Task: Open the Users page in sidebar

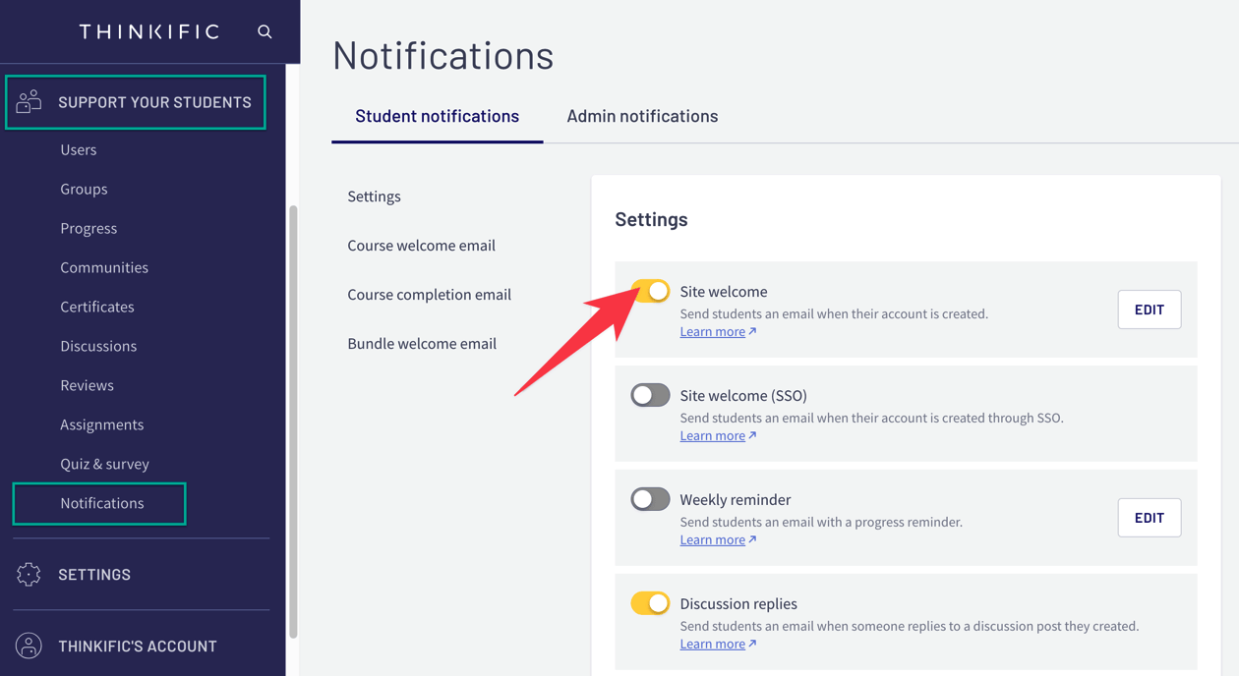Action: [x=79, y=149]
